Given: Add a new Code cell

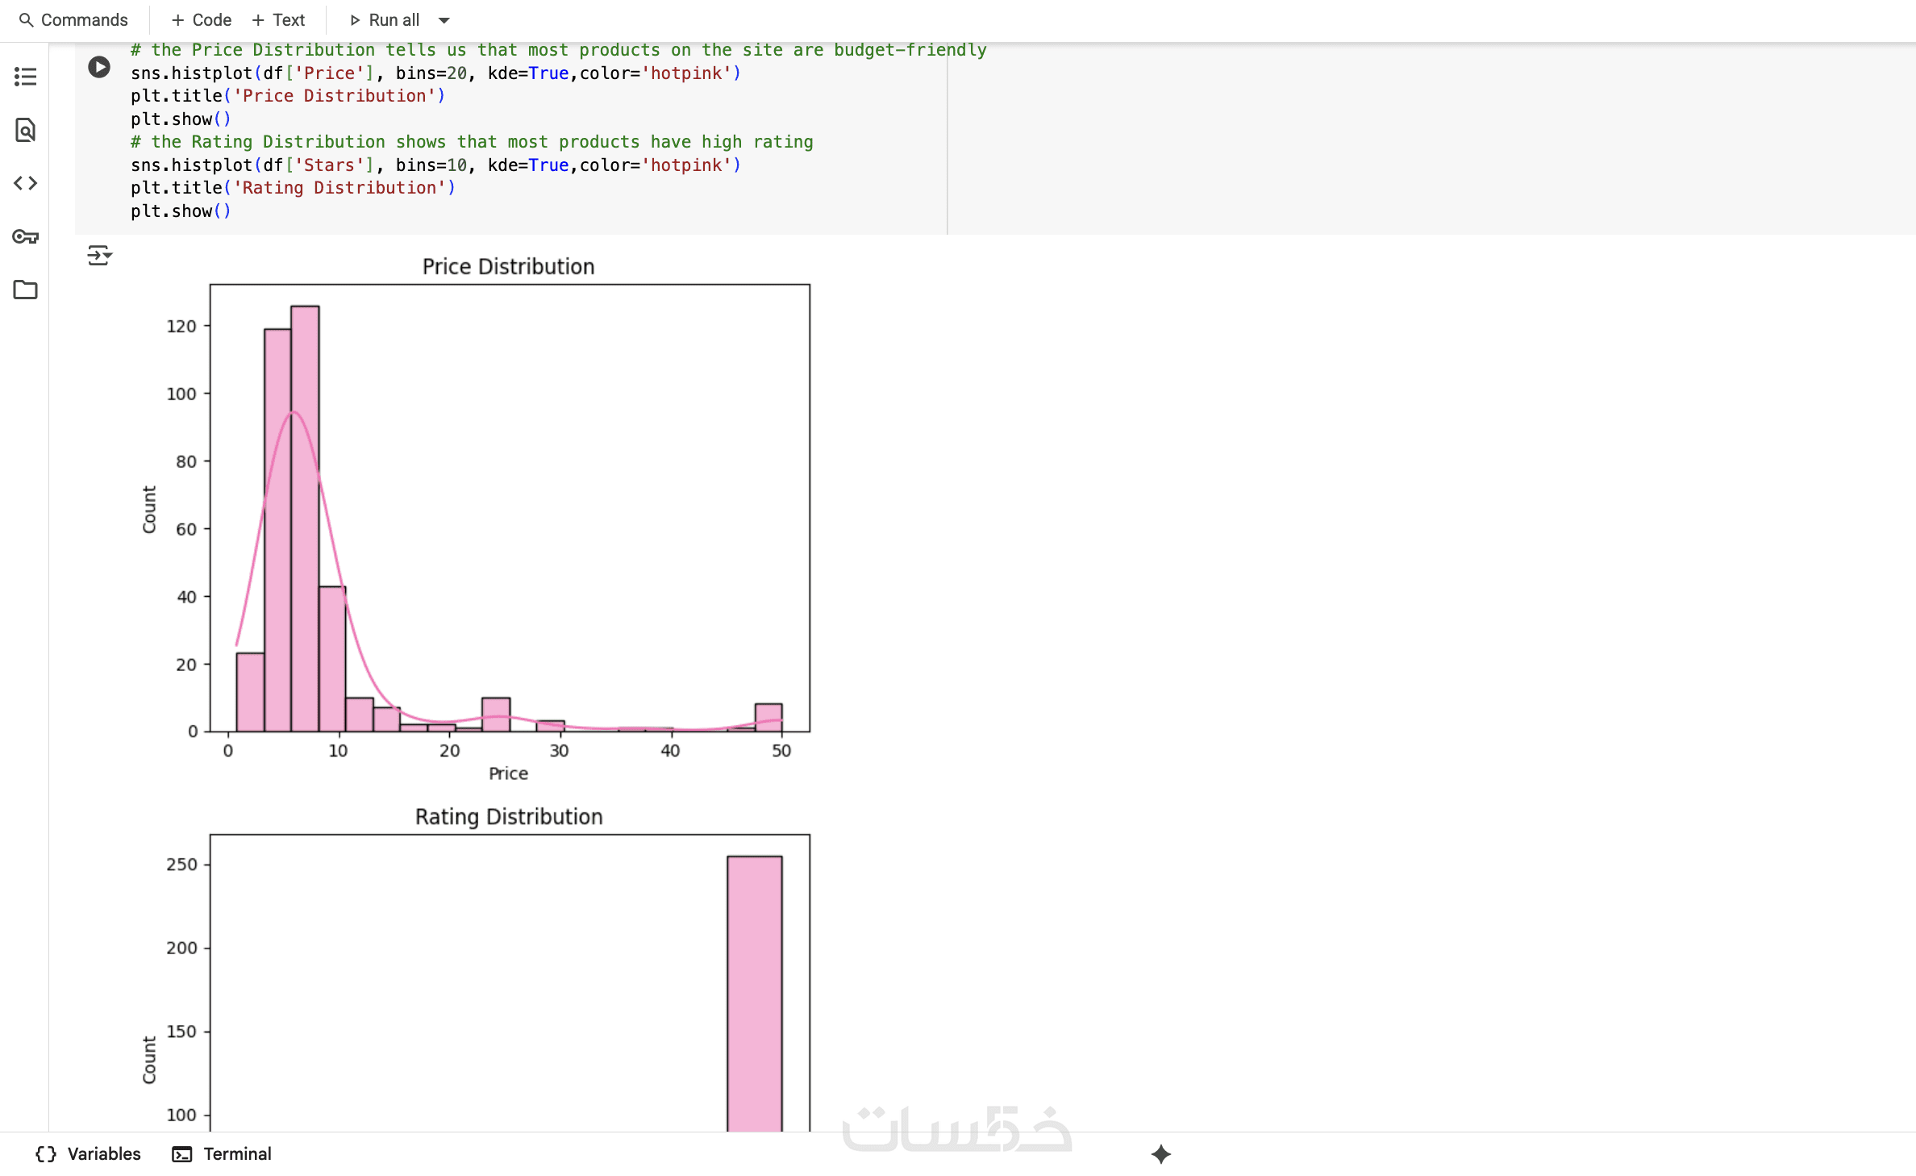Looking at the screenshot, I should 202,20.
